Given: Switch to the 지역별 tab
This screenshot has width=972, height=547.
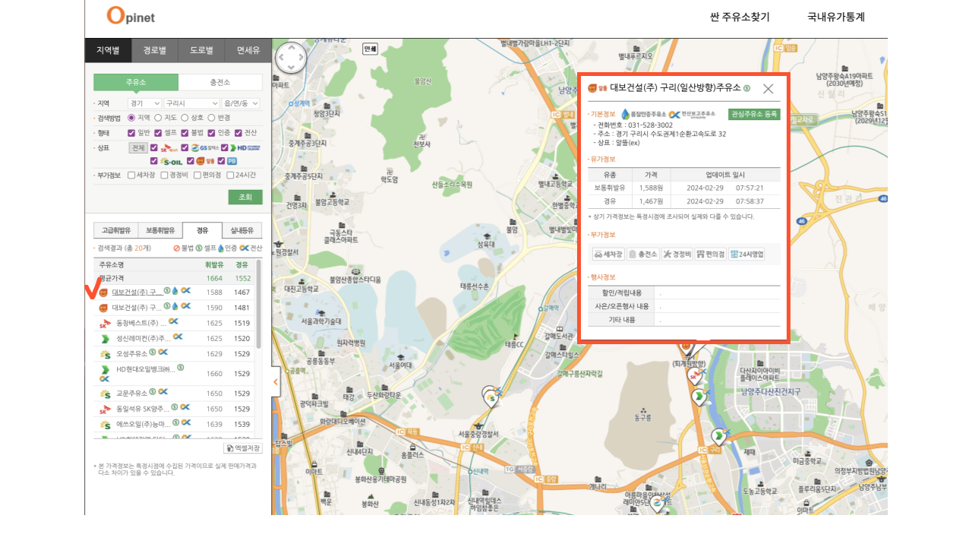Looking at the screenshot, I should coord(108,50).
